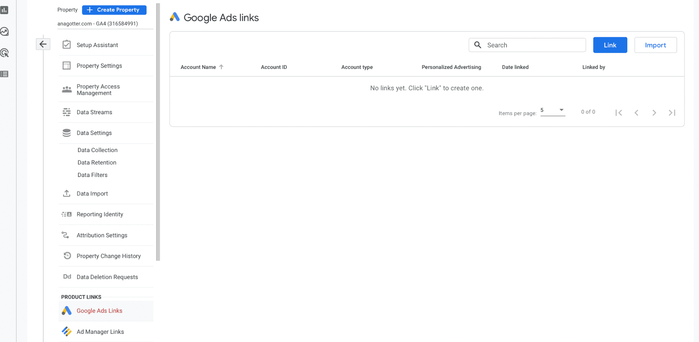Click the Attribution Settings path icon
Image resolution: width=699 pixels, height=342 pixels.
pyautogui.click(x=65, y=235)
